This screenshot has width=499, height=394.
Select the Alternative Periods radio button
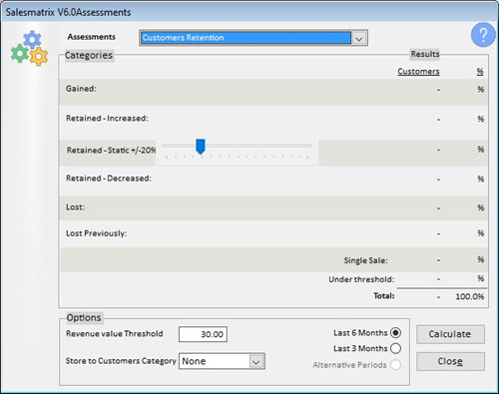(x=395, y=365)
